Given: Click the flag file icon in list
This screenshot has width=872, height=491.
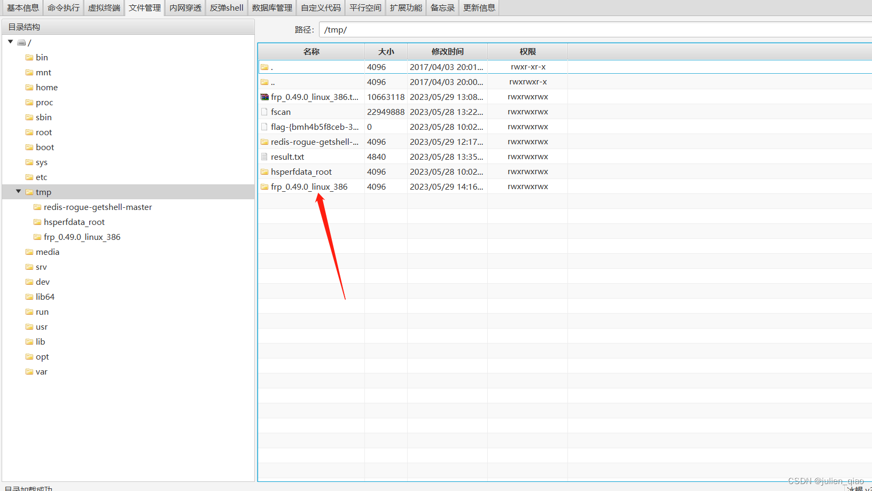Looking at the screenshot, I should pos(264,127).
